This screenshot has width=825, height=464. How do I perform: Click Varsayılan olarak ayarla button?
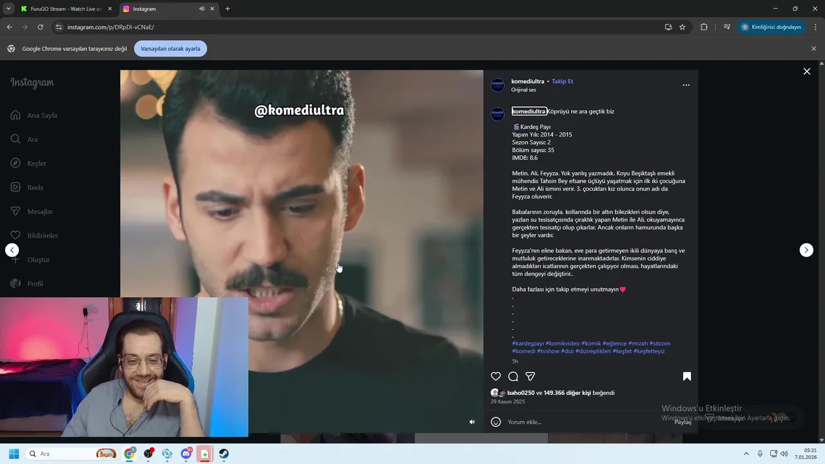click(x=170, y=49)
